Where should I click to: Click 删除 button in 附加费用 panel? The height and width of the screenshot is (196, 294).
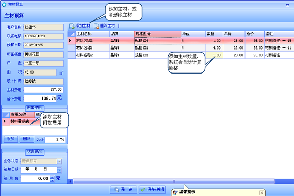pos(27,139)
